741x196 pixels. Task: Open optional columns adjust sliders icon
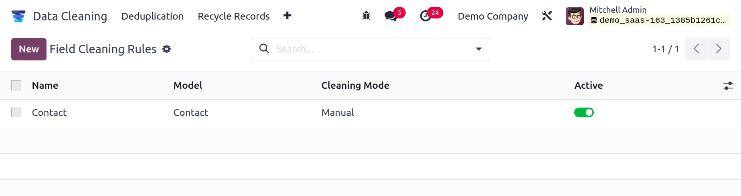[x=728, y=86]
